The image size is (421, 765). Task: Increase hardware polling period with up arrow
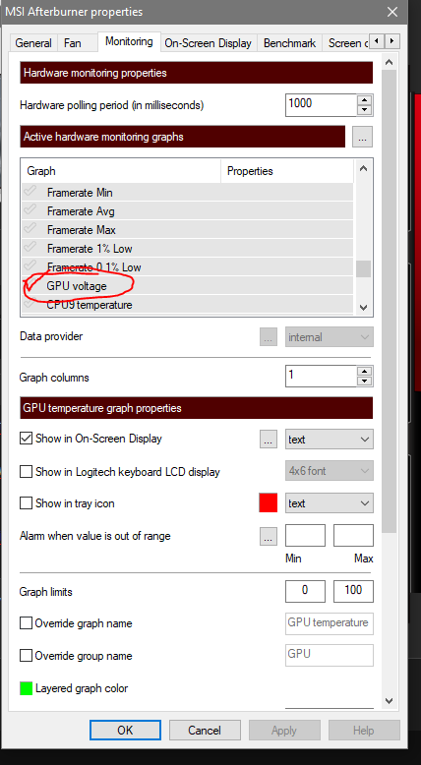point(364,99)
